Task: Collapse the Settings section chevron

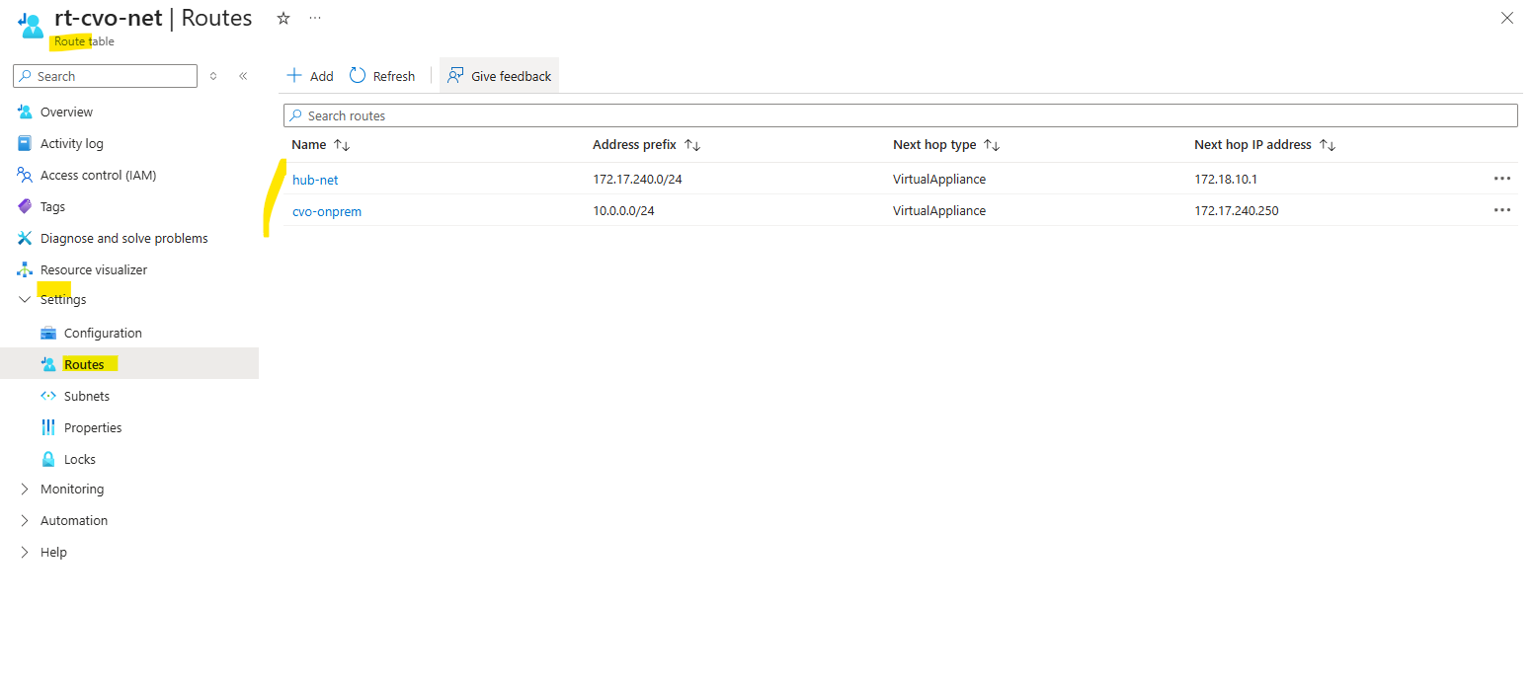Action: click(25, 299)
